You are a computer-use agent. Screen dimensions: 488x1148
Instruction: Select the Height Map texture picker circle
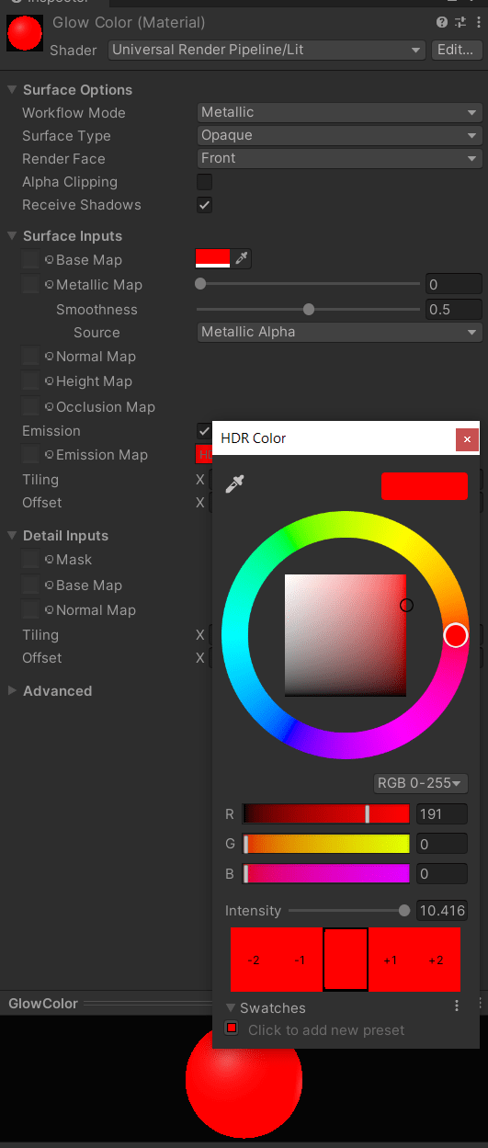point(50,381)
